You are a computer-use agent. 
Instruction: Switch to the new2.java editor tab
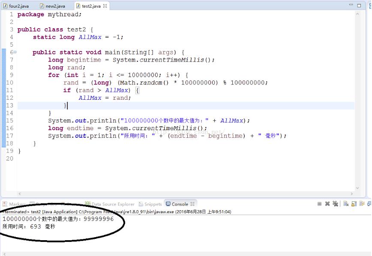click(x=53, y=6)
